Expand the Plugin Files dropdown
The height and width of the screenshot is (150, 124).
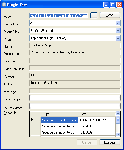[118, 31]
